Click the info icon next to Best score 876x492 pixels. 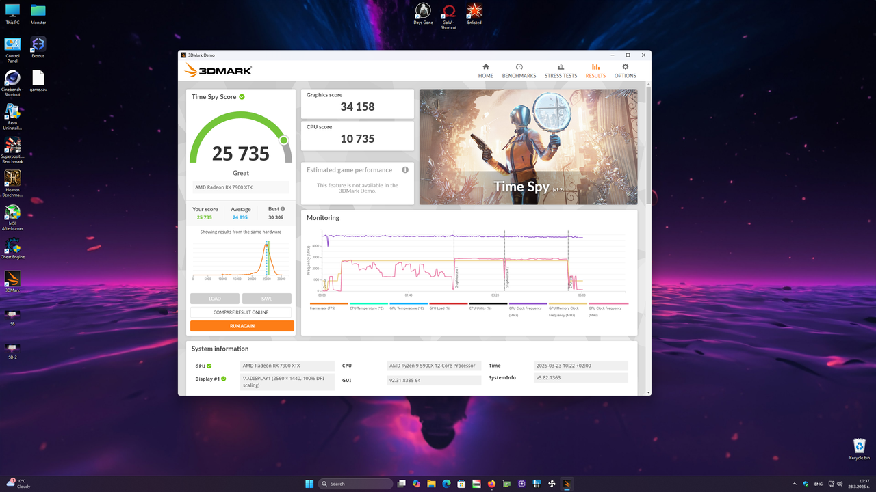283,208
